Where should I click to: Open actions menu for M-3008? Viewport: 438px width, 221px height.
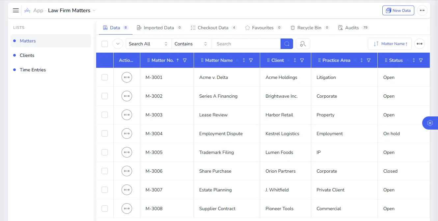[x=127, y=209]
